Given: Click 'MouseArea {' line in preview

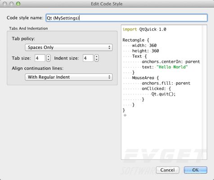Looking at the screenshot, I should (x=145, y=78).
